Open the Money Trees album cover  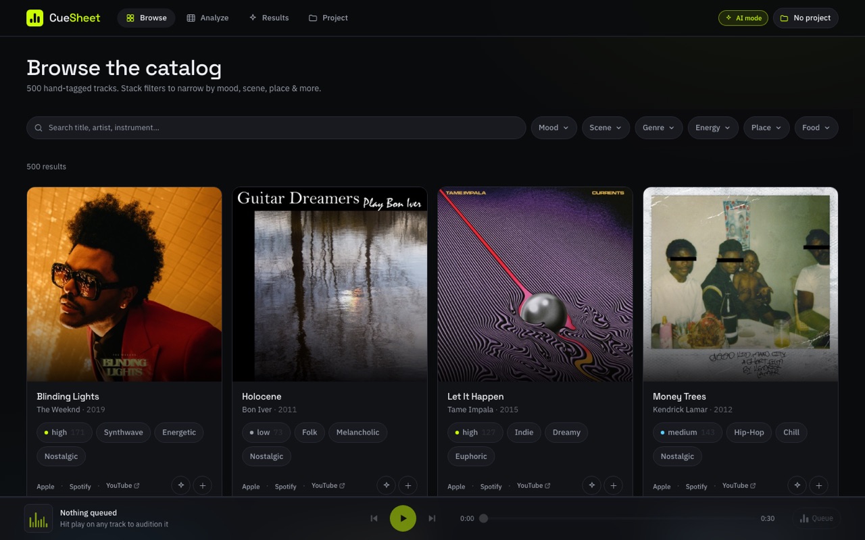coord(741,284)
